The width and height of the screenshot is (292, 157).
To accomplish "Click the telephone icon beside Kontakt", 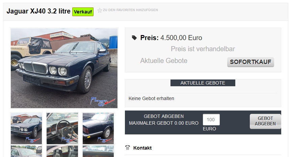I will click(x=128, y=148).
